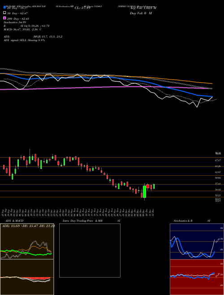
Task: Click the RSI 14/3 value line
Action: 26,26
